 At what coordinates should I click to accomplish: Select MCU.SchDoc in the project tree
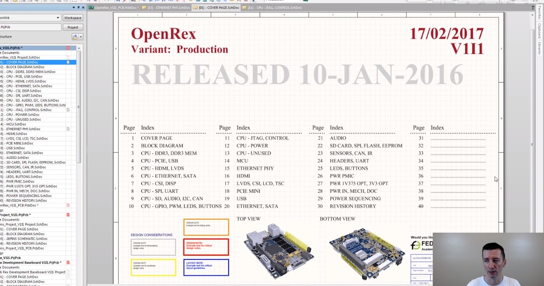[13, 124]
